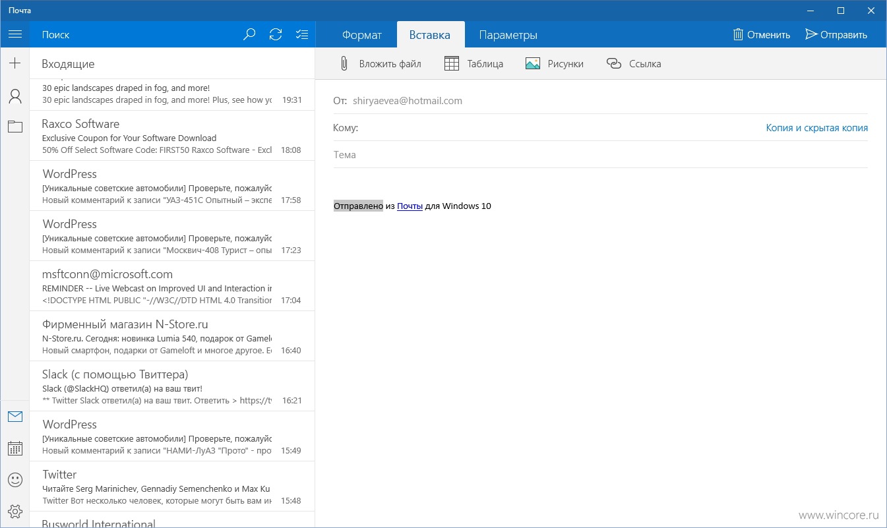Open Фирменный магазин N-Store.ru email

172,336
